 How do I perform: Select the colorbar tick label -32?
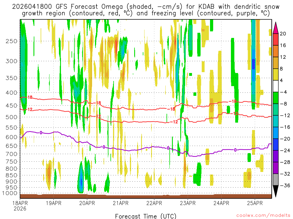click(x=285, y=174)
